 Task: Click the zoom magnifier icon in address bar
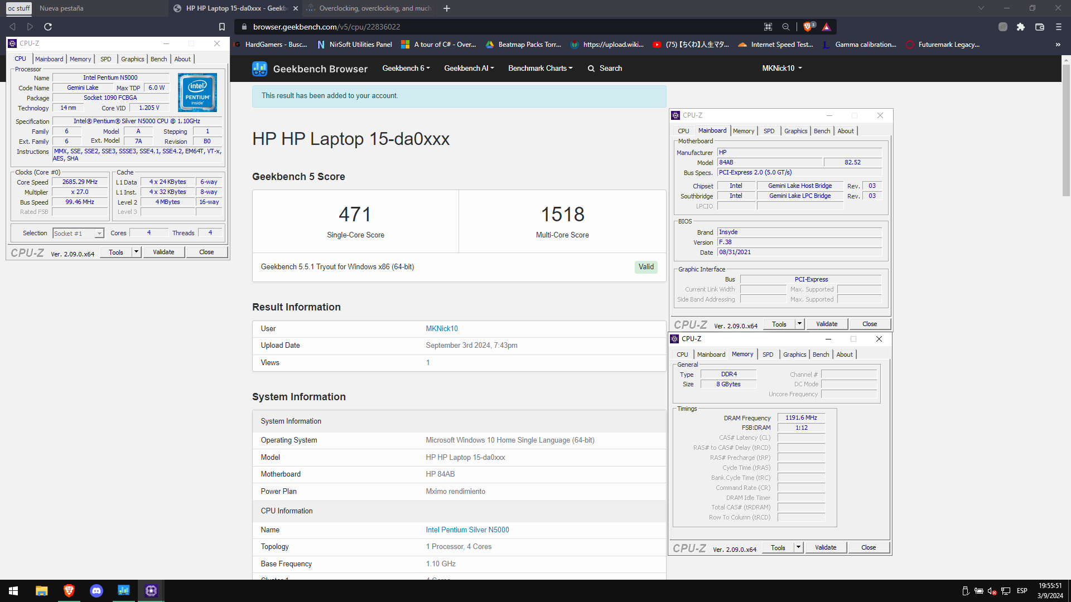point(786,27)
